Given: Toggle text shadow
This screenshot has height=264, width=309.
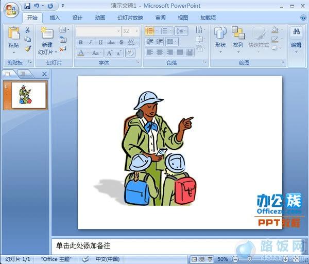Looking at the screenshot, I should point(122,42).
